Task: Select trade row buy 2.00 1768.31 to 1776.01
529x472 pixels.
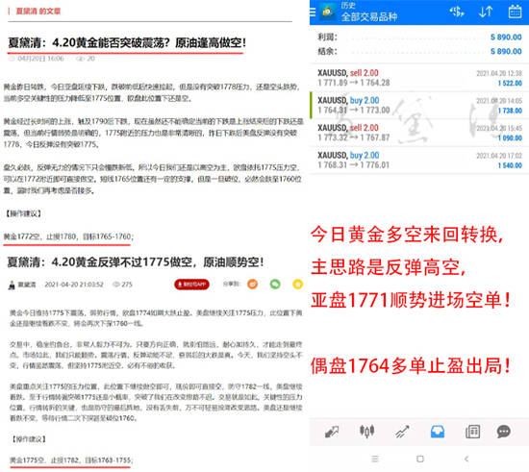Action: coord(419,161)
